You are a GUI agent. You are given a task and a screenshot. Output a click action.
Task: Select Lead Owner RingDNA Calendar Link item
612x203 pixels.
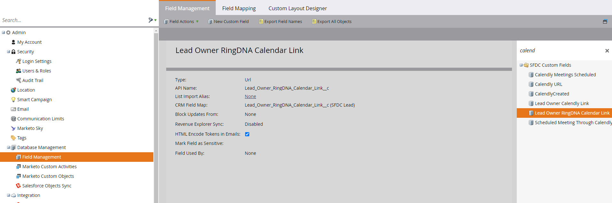tap(564, 113)
